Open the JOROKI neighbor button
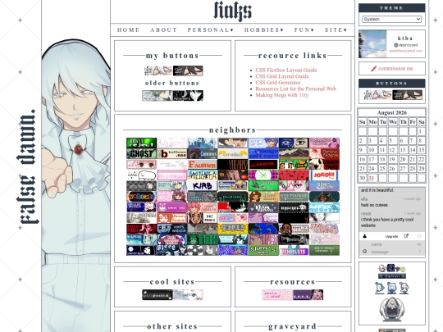This screenshot has height=332, width=443. click(x=324, y=175)
